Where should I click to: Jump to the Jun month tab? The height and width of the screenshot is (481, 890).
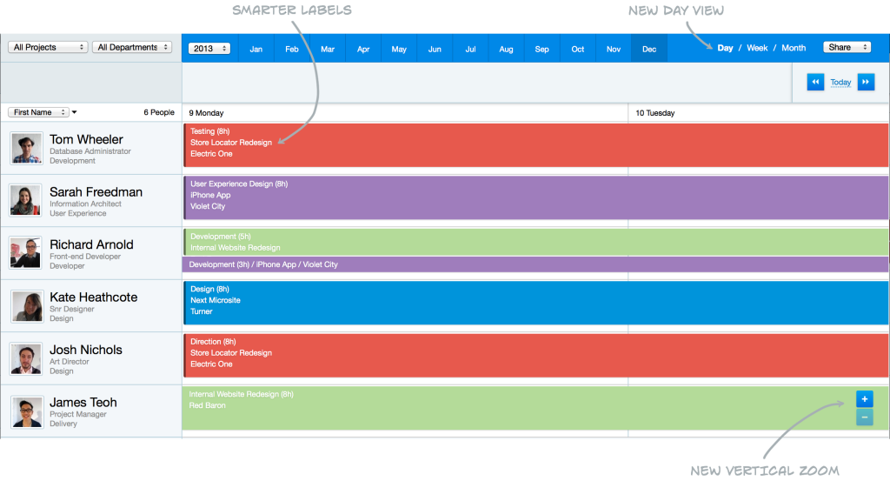[x=435, y=49]
